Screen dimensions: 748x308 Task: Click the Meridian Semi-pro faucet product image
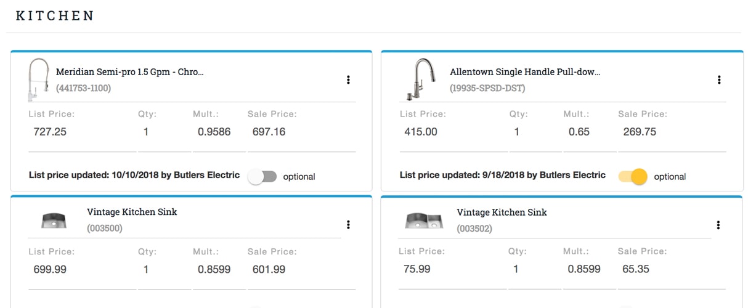click(x=38, y=79)
